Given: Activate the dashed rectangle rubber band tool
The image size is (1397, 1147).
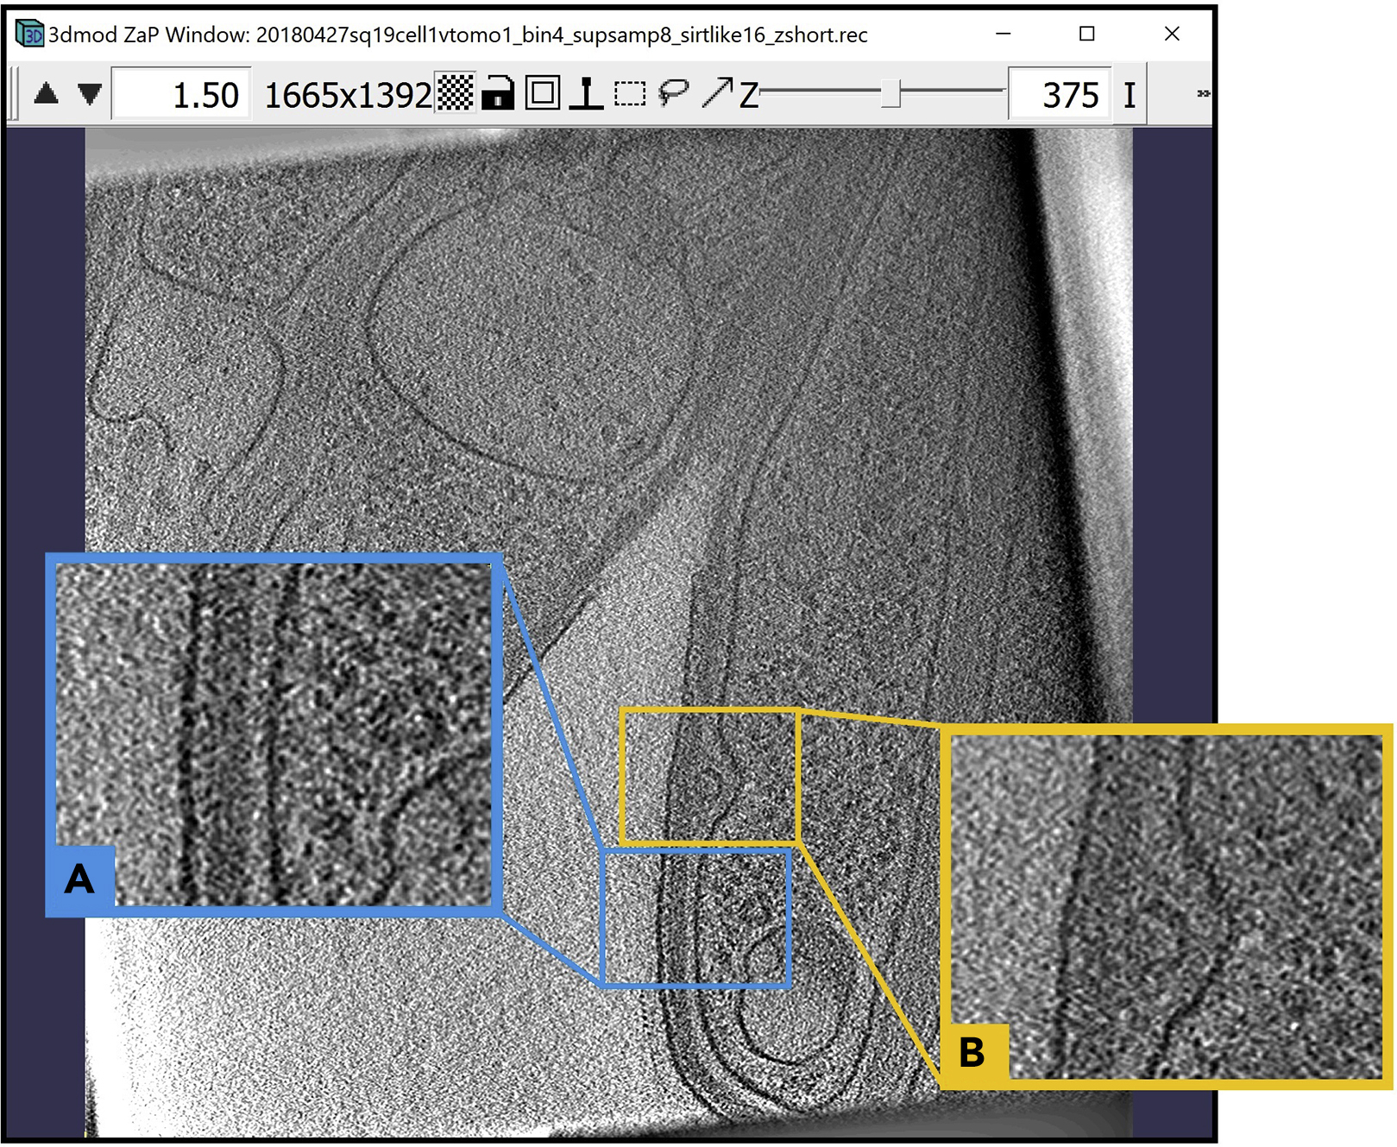Looking at the screenshot, I should [630, 93].
